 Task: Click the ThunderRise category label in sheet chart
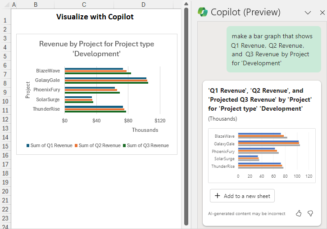pos(46,109)
